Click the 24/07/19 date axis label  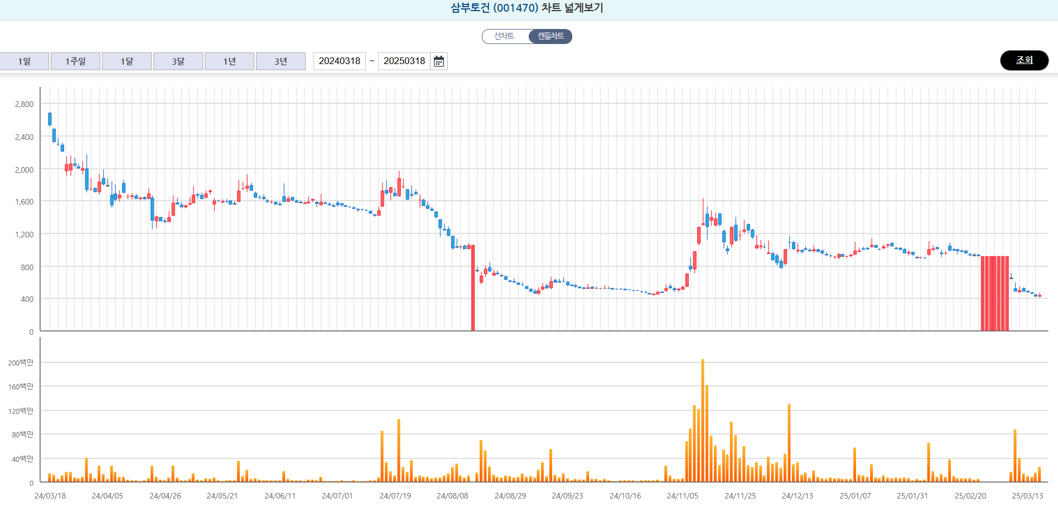pyautogui.click(x=395, y=496)
